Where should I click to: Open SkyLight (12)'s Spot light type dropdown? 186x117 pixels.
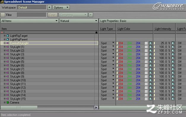pyautogui.click(x=113, y=87)
